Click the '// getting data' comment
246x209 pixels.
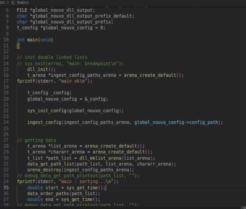pos(36,140)
